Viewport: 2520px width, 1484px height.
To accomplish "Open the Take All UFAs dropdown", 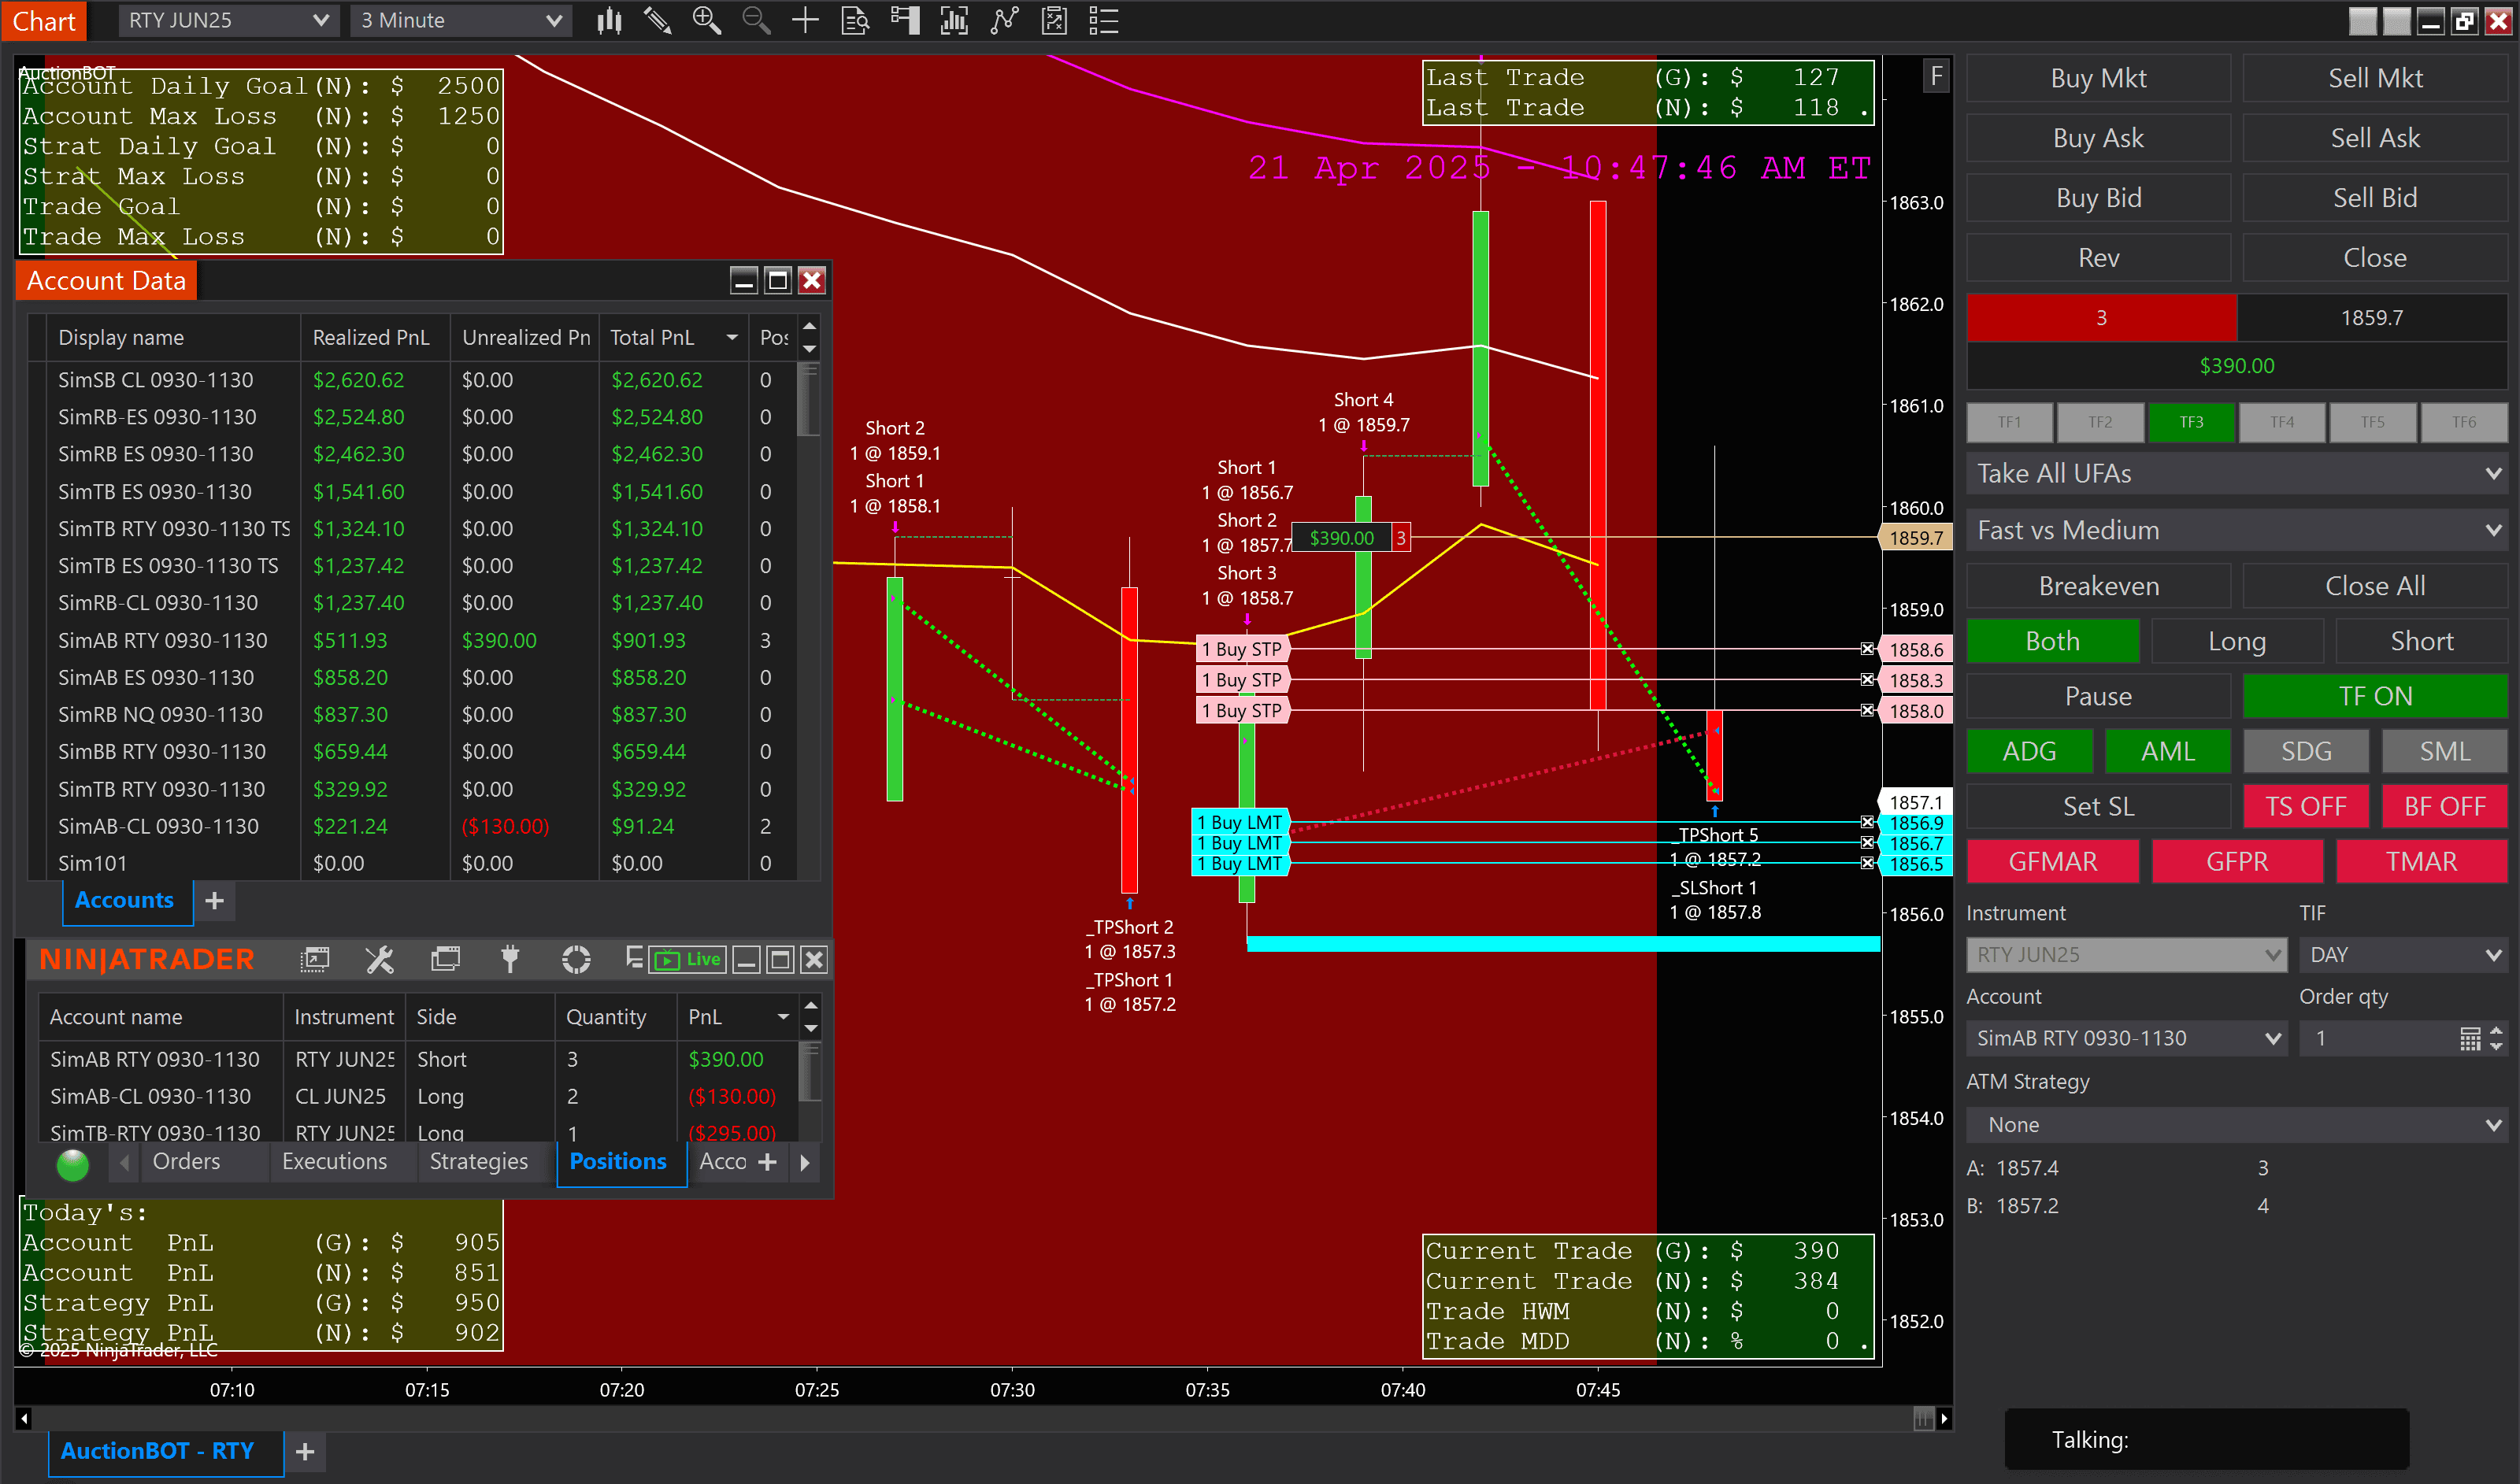I will coord(2237,473).
